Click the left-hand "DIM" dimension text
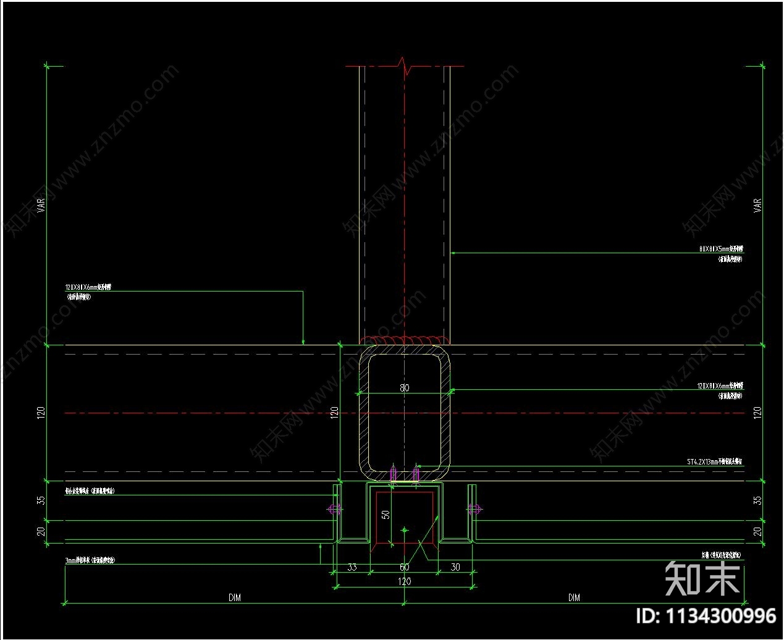784x640 pixels. (235, 597)
